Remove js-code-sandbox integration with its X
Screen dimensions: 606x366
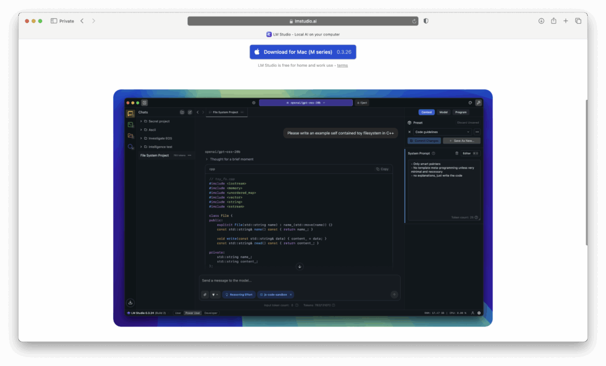pos(291,294)
